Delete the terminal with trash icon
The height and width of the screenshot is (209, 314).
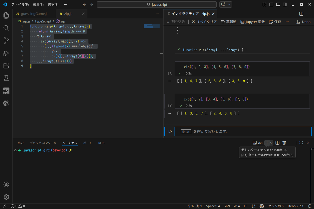(284, 143)
